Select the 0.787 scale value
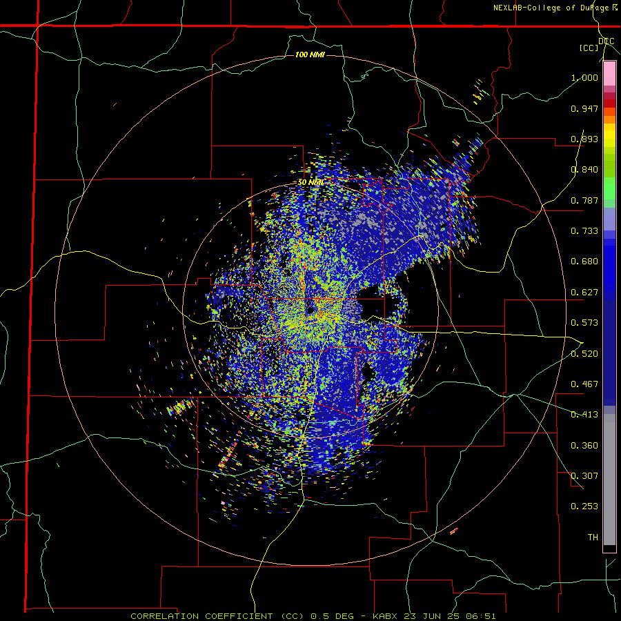The image size is (621, 621). tap(584, 200)
